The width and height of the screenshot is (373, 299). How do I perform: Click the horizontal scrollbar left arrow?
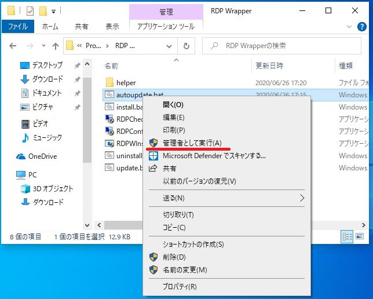point(99,225)
